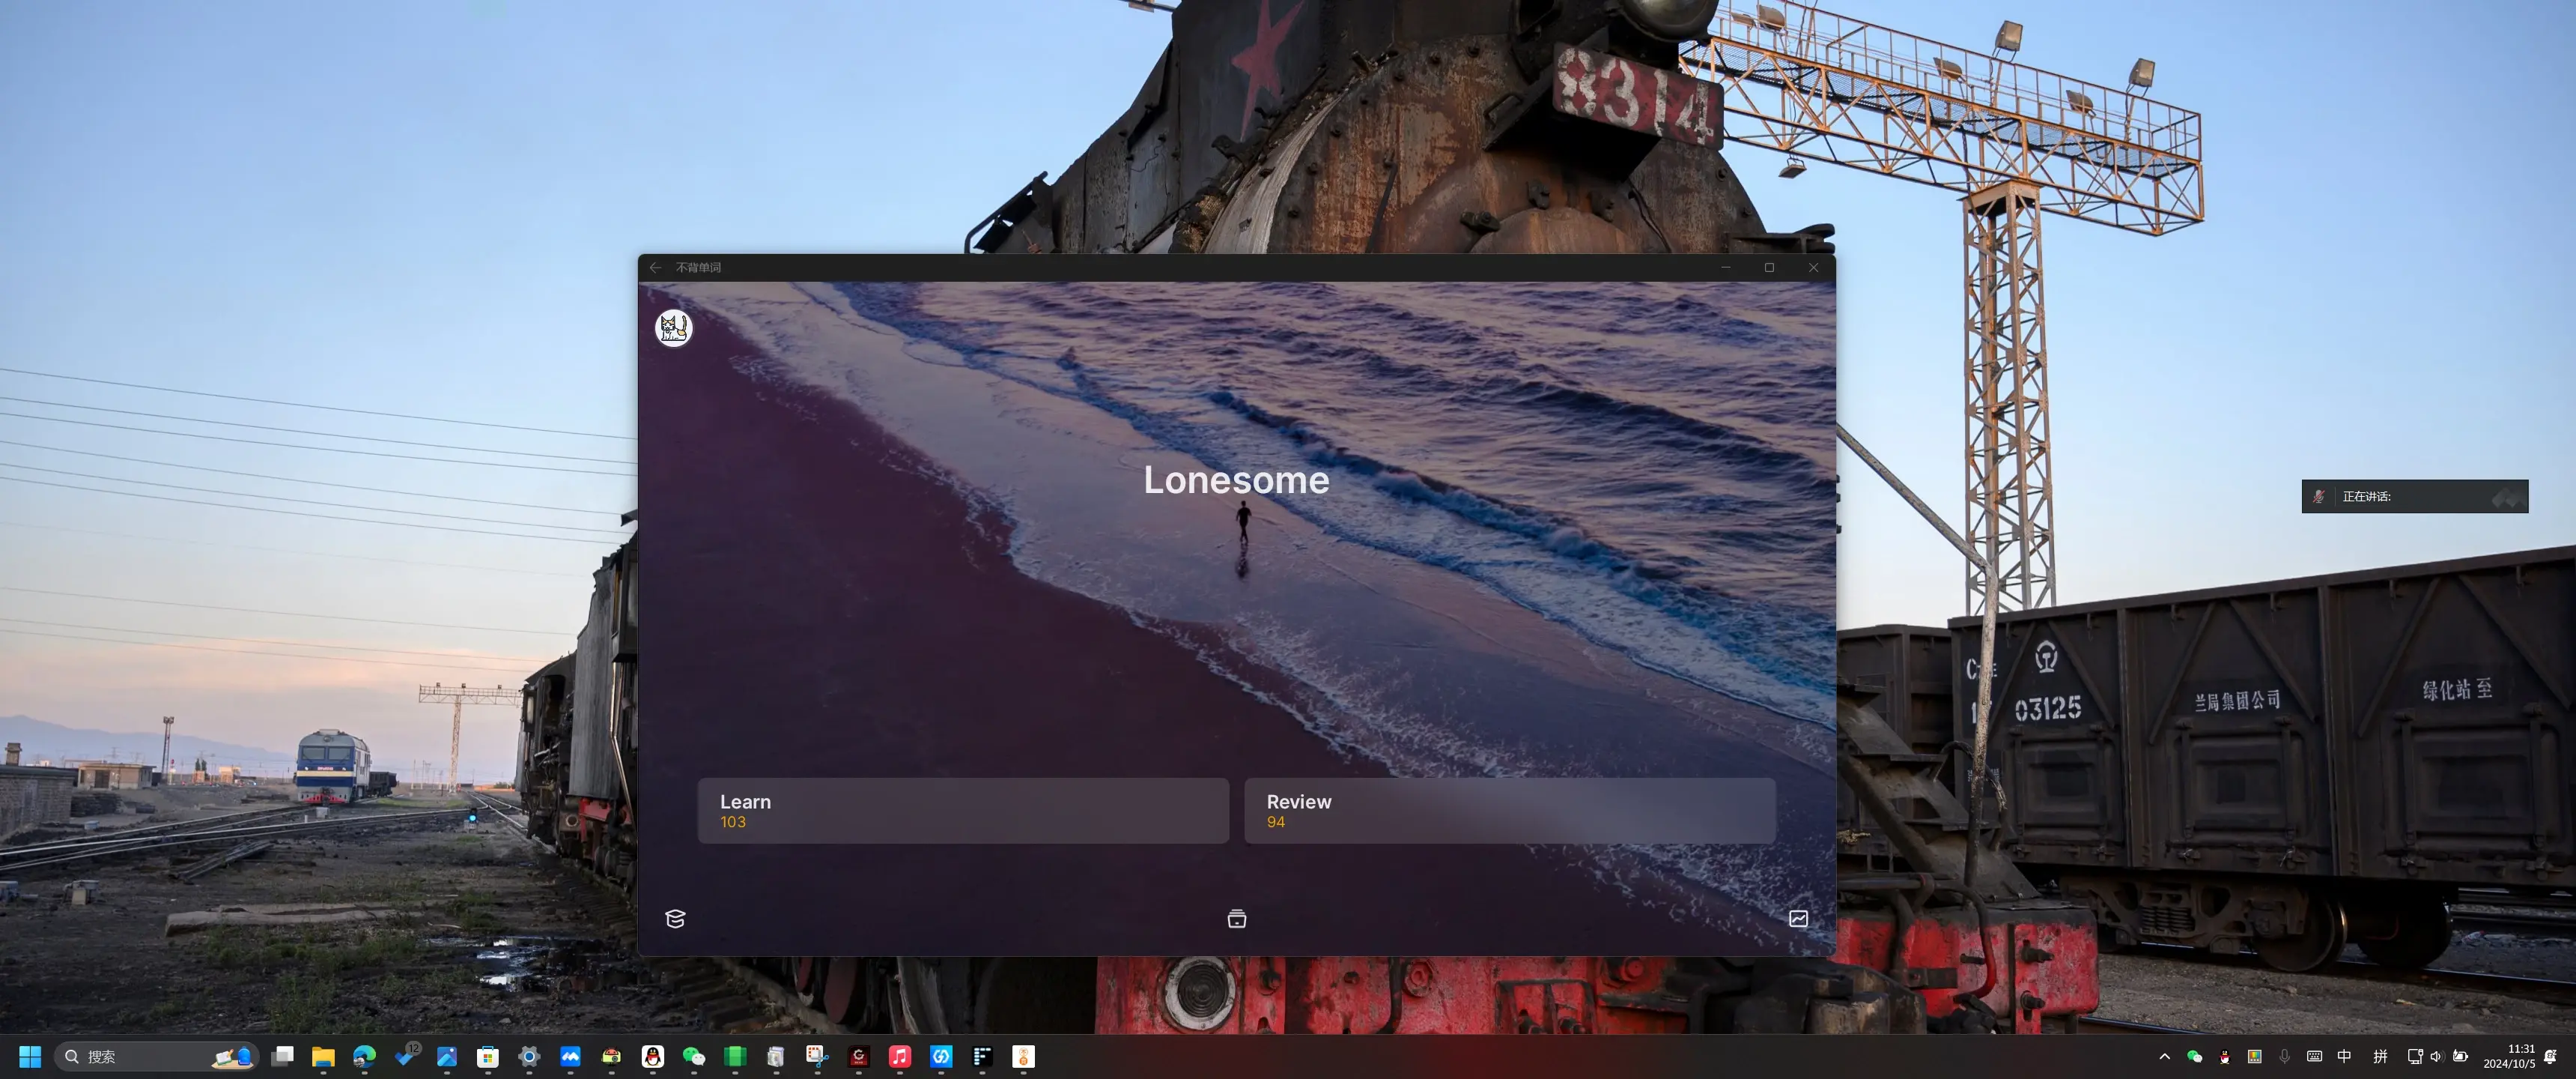The image size is (2576, 1079).
Task: Toggle the 中 Chinese input mode indicator
Action: click(2344, 1056)
